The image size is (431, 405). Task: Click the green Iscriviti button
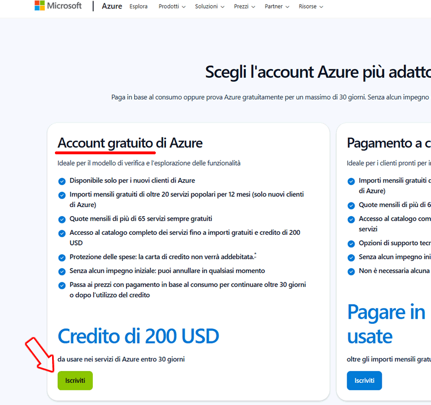click(75, 381)
